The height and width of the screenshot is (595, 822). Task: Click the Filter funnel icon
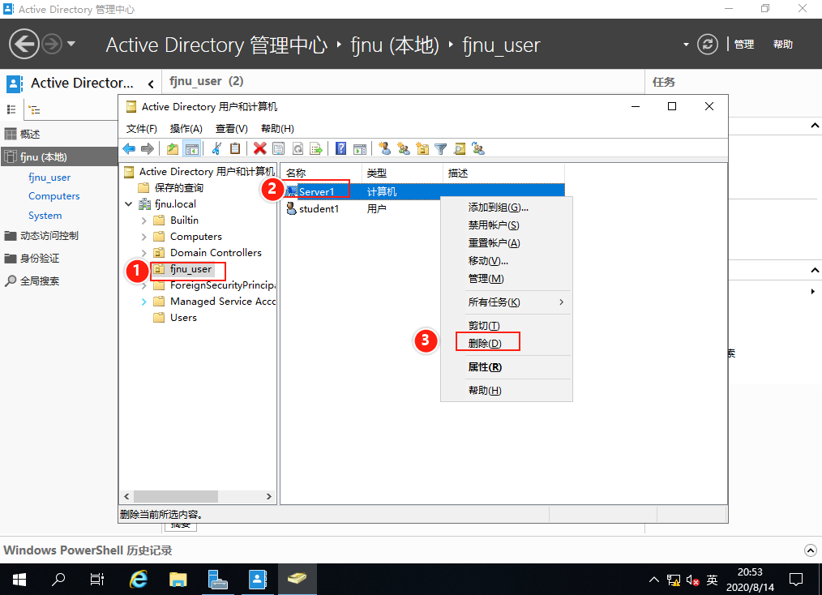click(441, 149)
